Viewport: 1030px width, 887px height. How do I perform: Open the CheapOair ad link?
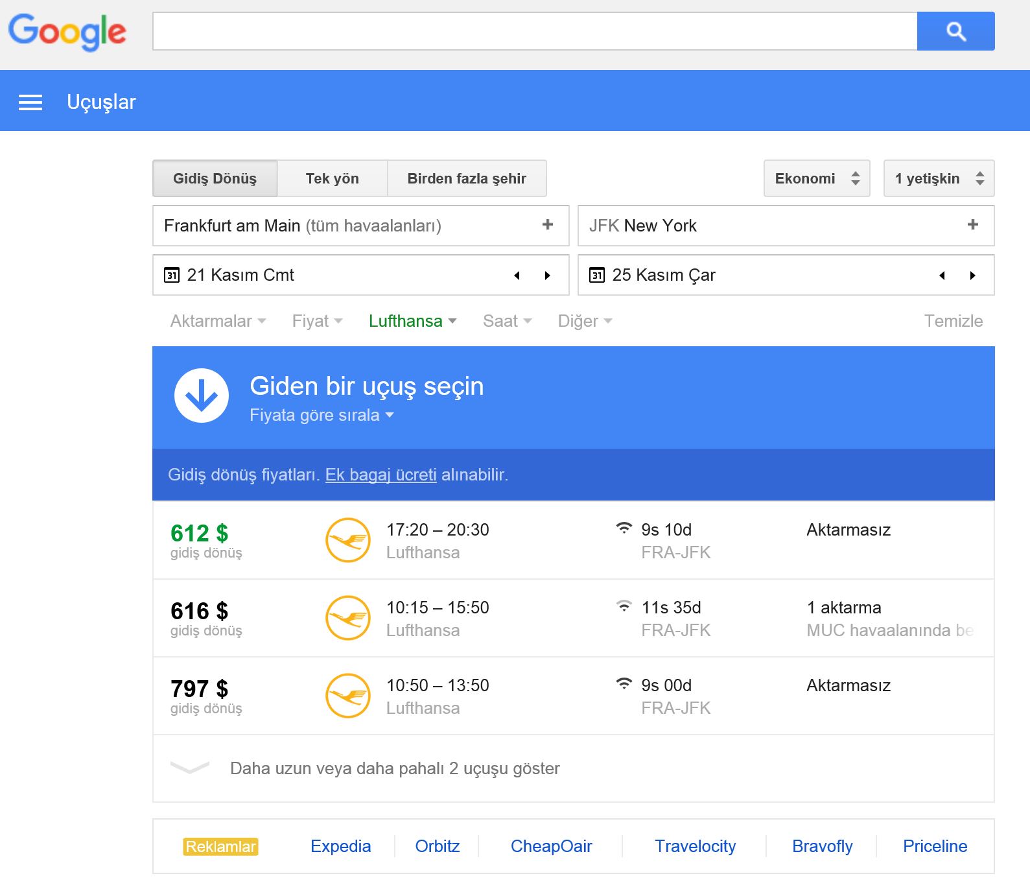point(552,846)
